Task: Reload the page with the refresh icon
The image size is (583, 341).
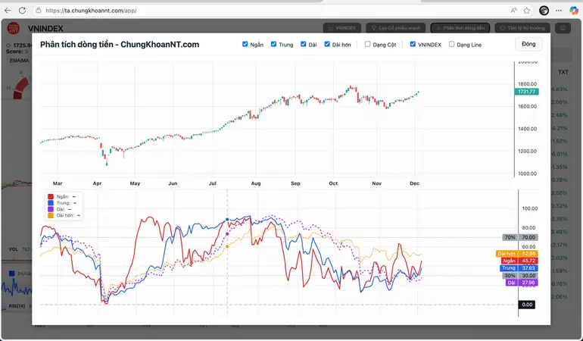Action: (x=22, y=11)
